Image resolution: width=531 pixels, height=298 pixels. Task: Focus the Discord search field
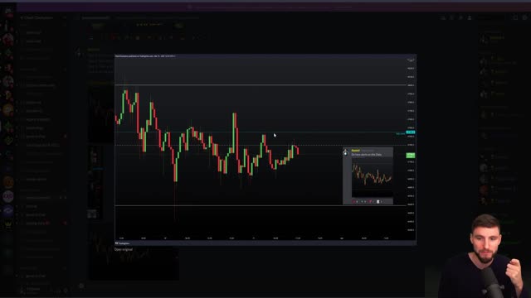coord(491,17)
